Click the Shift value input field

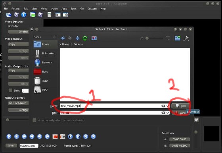click(25, 91)
